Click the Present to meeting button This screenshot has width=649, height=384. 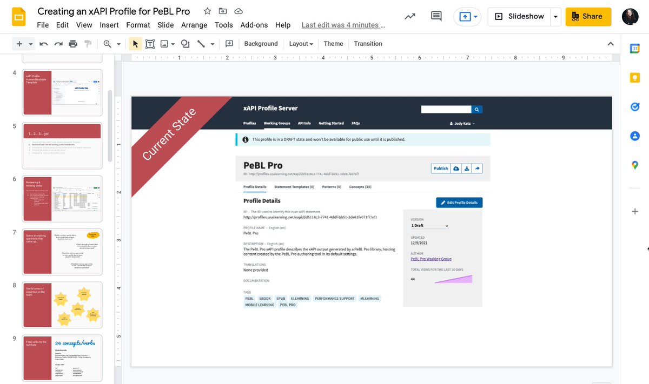468,17
